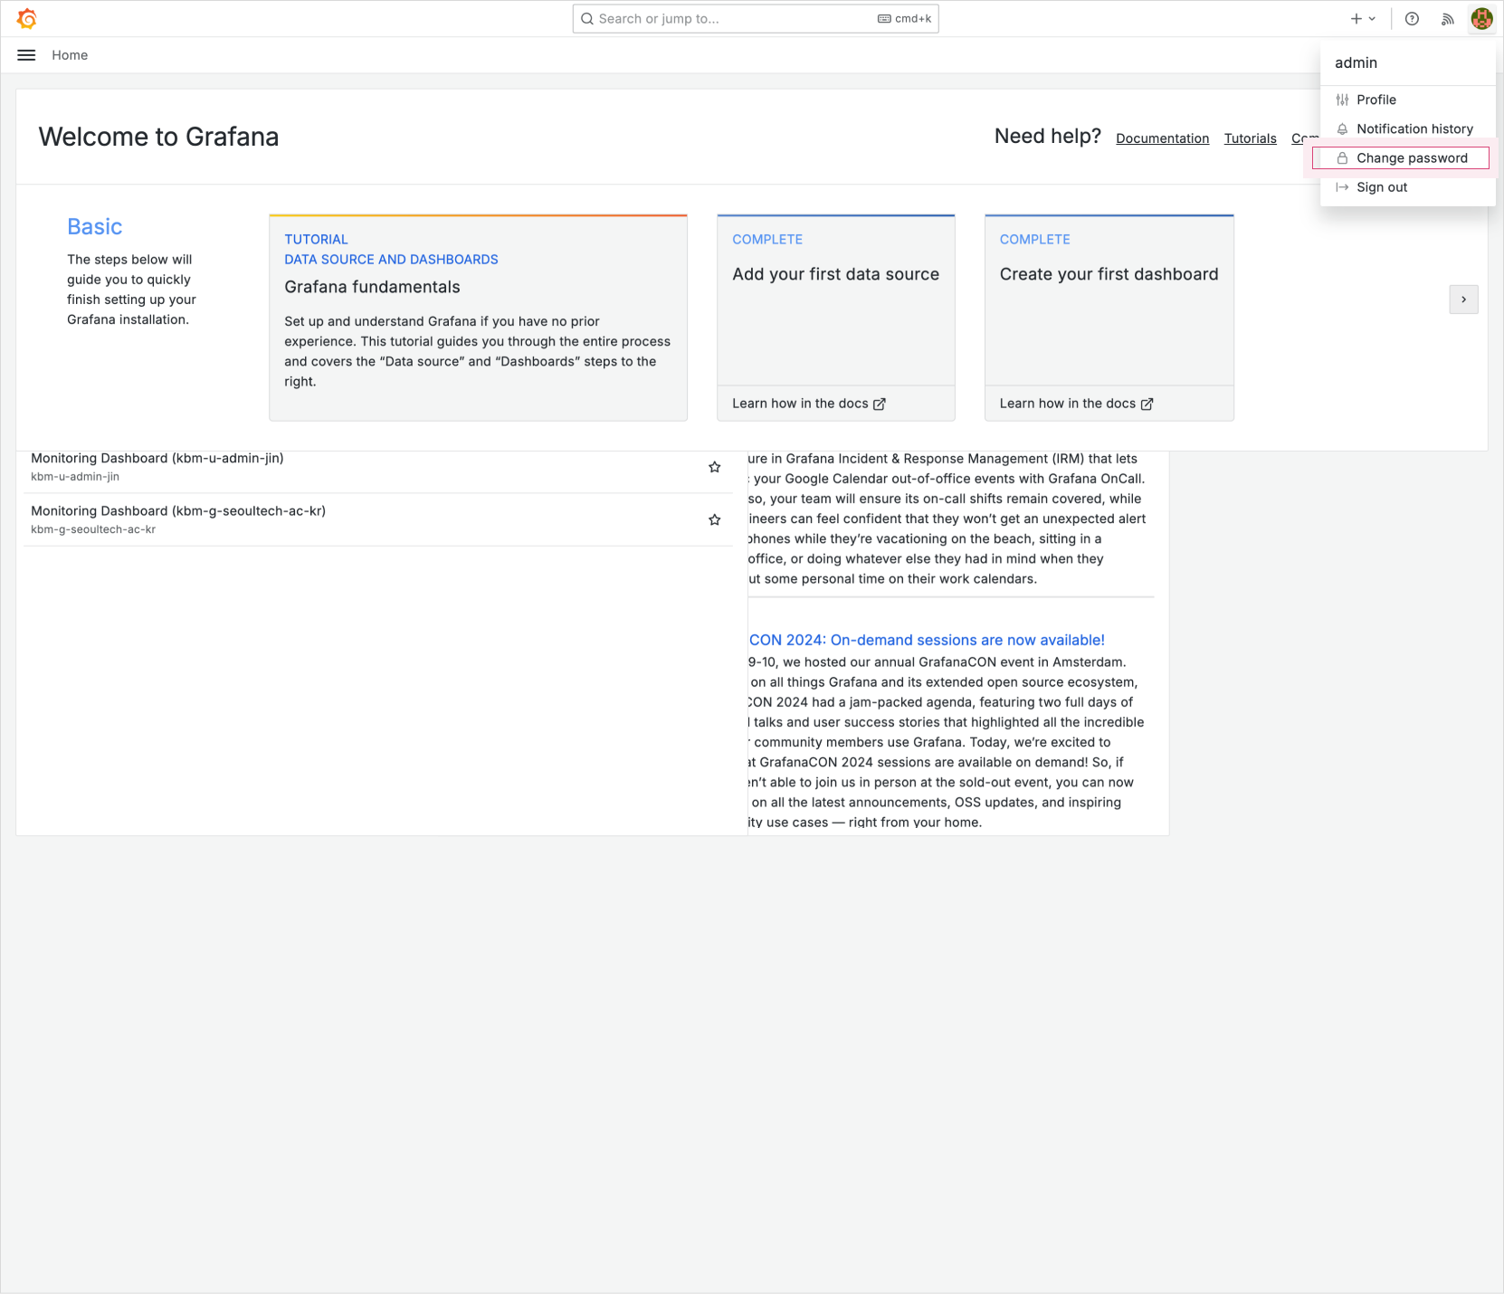Open the news feed icon

[x=1448, y=18]
